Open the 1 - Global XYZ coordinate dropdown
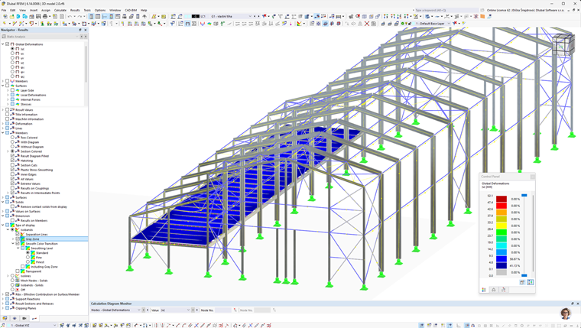Image resolution: width=581 pixels, height=328 pixels. point(54,326)
